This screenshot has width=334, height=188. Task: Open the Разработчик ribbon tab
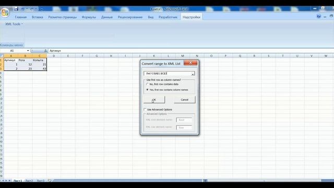click(x=168, y=17)
